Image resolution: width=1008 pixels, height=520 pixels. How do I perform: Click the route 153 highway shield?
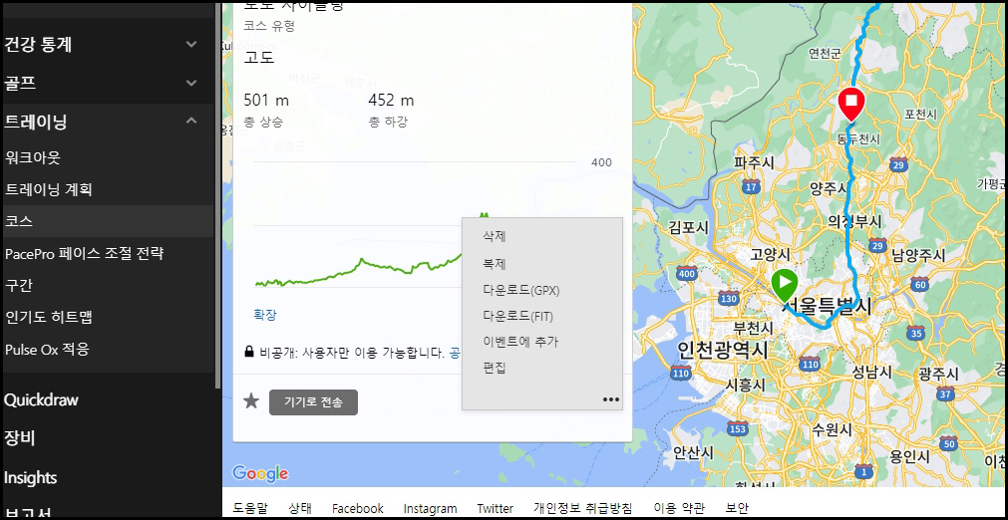[x=739, y=428]
